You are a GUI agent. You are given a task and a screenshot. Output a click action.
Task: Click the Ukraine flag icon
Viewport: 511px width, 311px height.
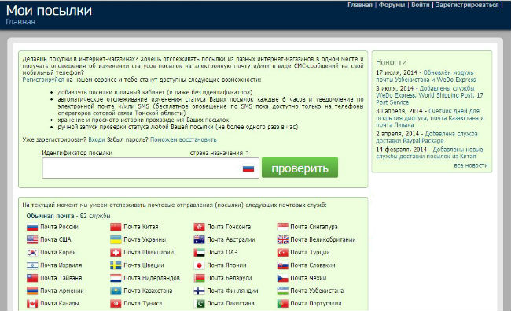pos(116,240)
